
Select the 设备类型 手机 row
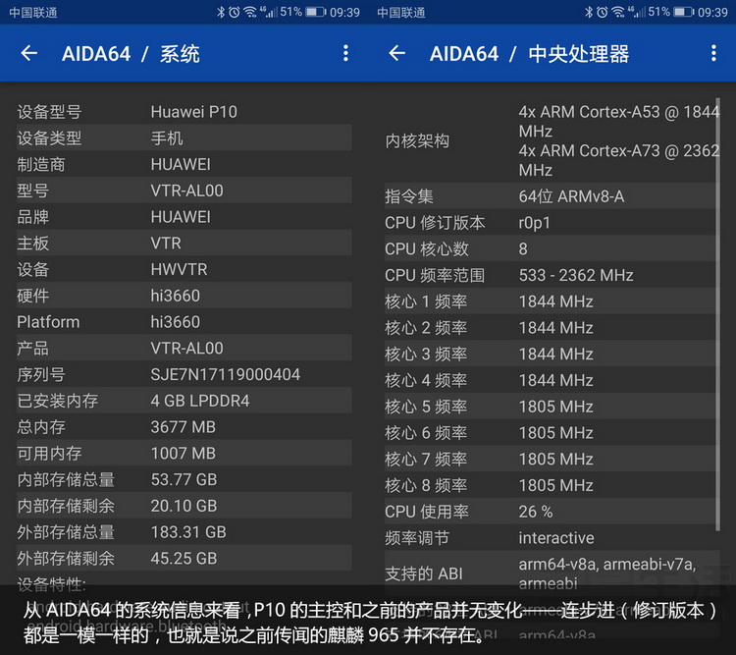point(184,137)
